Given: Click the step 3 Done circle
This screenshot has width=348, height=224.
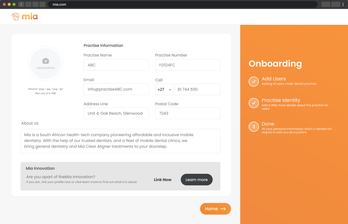Looking at the screenshot, I should tap(254, 127).
